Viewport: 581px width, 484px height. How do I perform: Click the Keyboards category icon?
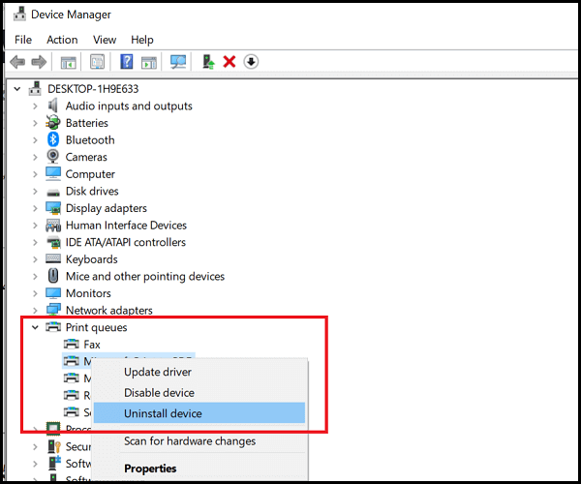click(x=53, y=258)
